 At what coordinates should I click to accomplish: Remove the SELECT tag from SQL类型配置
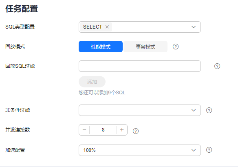107,27
